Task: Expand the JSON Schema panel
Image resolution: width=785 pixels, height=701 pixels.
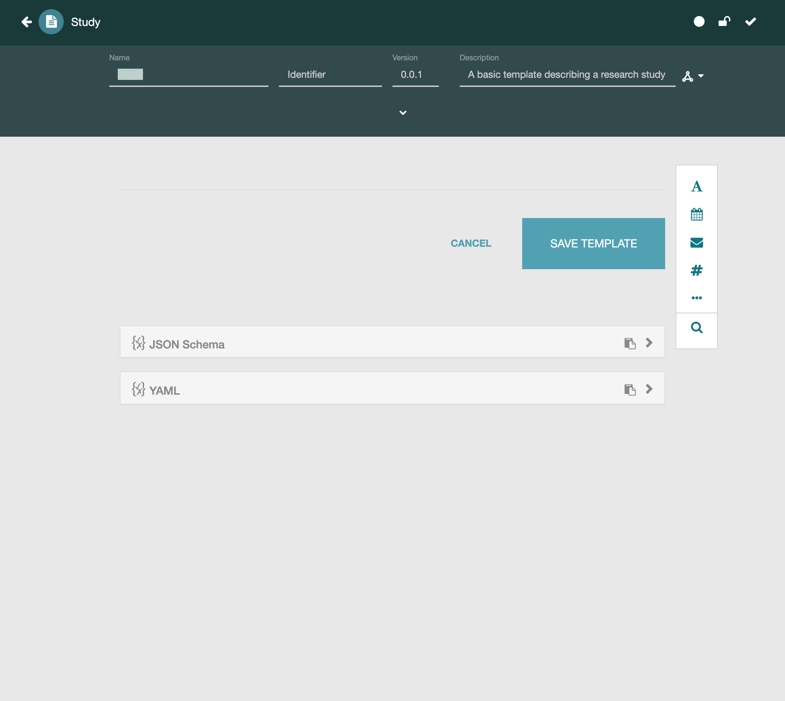Action: (649, 342)
